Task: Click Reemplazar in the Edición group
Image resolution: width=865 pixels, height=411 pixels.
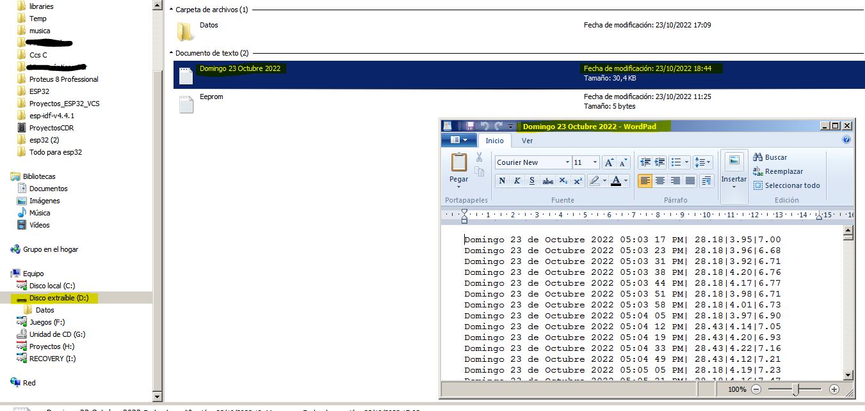Action: pyautogui.click(x=778, y=171)
